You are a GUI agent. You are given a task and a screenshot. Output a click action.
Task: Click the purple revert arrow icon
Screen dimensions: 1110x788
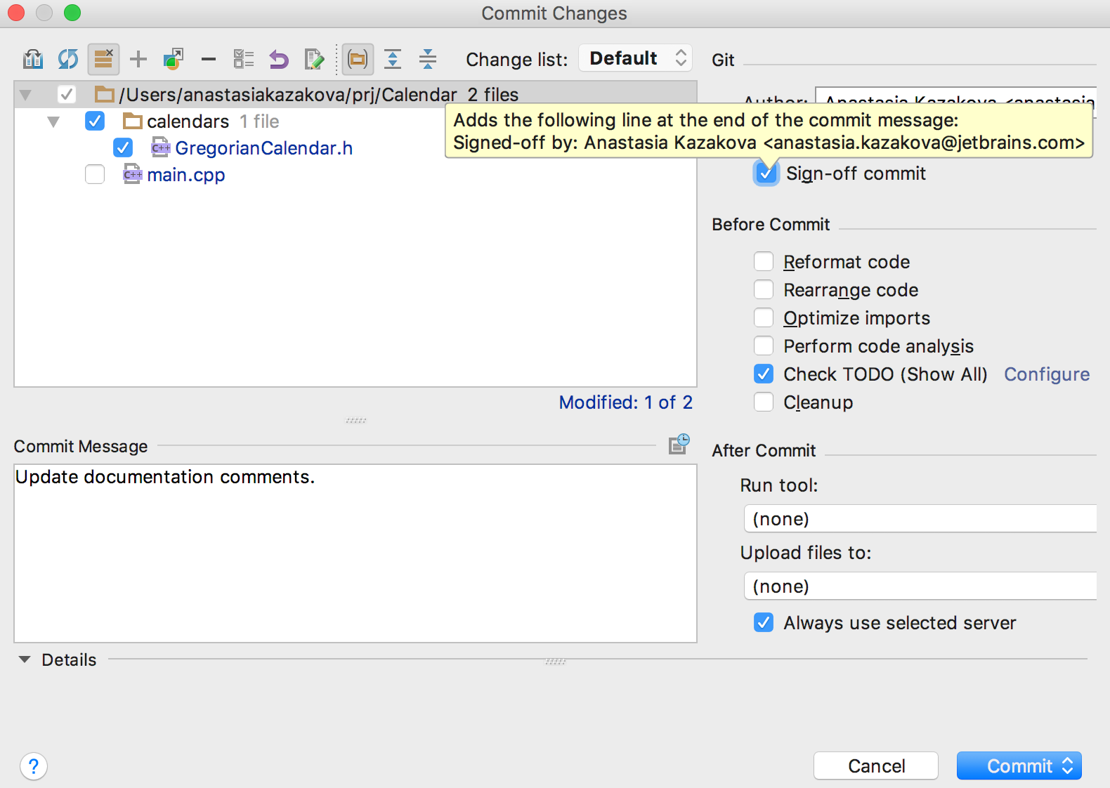[279, 59]
